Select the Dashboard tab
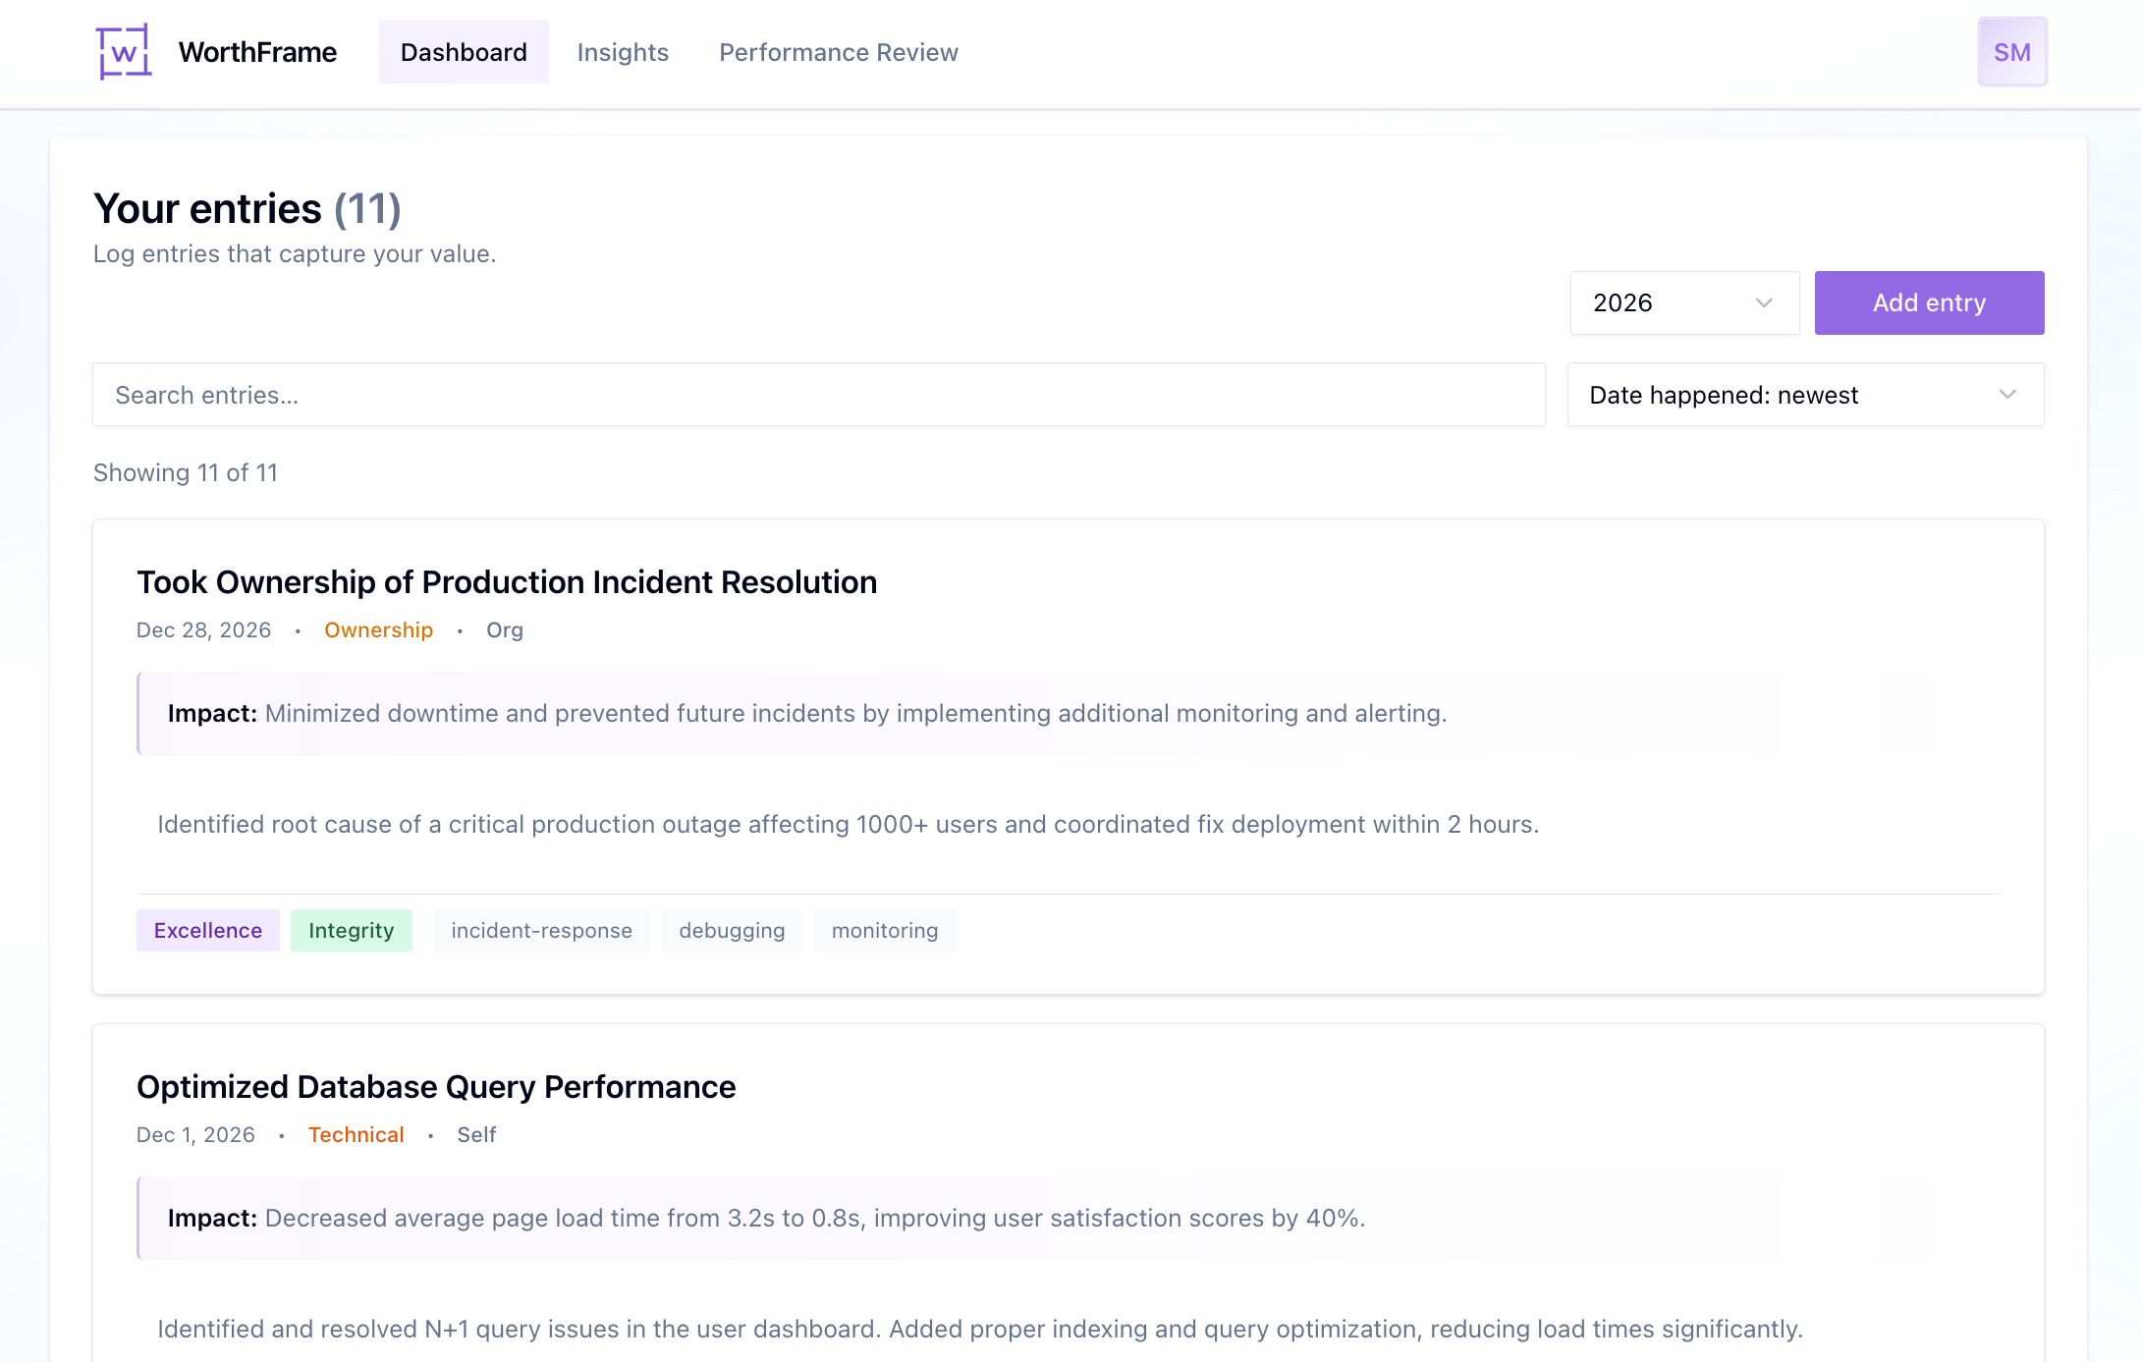The width and height of the screenshot is (2141, 1362). 463,52
